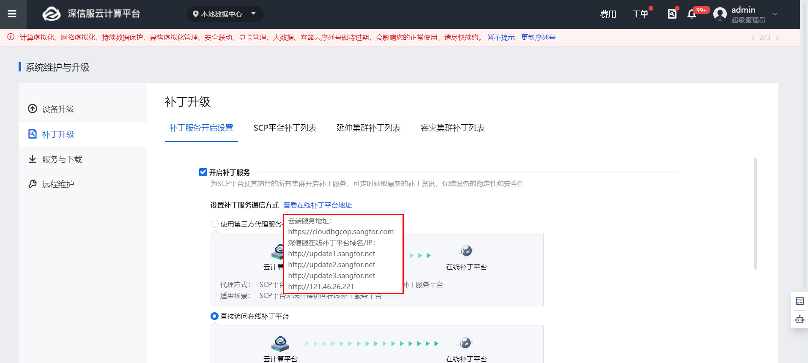Select 直接访问在线补丁平台 radio button

click(214, 316)
